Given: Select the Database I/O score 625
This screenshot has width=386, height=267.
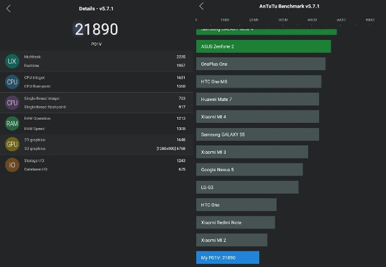Looking at the screenshot, I should (x=182, y=169).
